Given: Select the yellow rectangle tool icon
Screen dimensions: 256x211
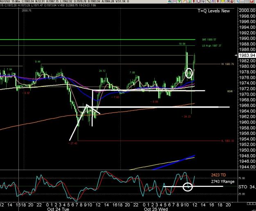Looking at the screenshot, I should coord(223,1).
